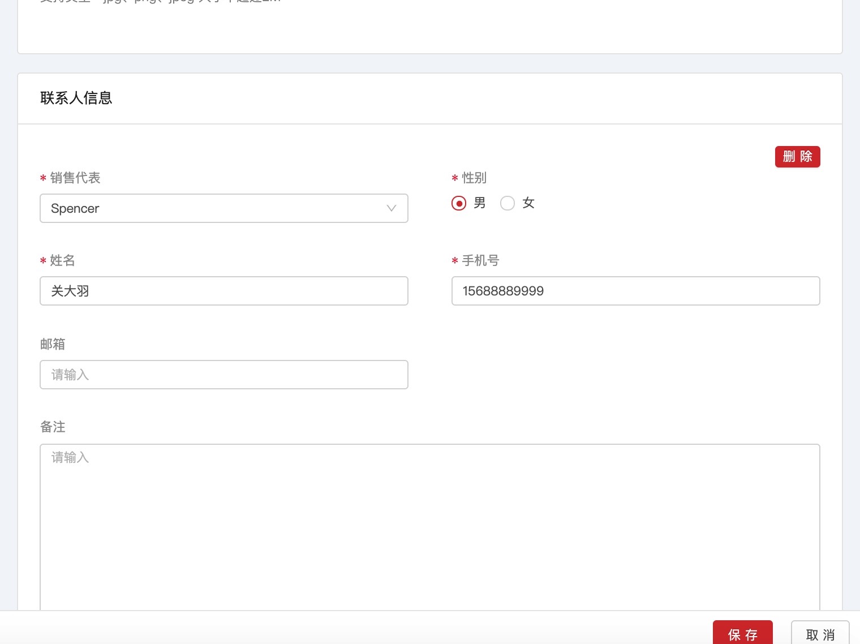This screenshot has height=644, width=860.
Task: Open the 销售代表 dropdown showing Spencer
Action: (215, 208)
